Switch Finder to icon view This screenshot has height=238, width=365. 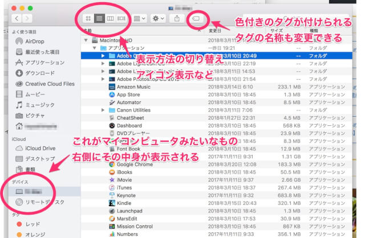[88, 18]
